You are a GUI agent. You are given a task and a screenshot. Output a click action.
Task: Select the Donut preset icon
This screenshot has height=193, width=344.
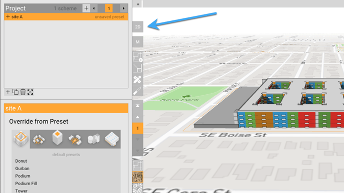point(21,139)
